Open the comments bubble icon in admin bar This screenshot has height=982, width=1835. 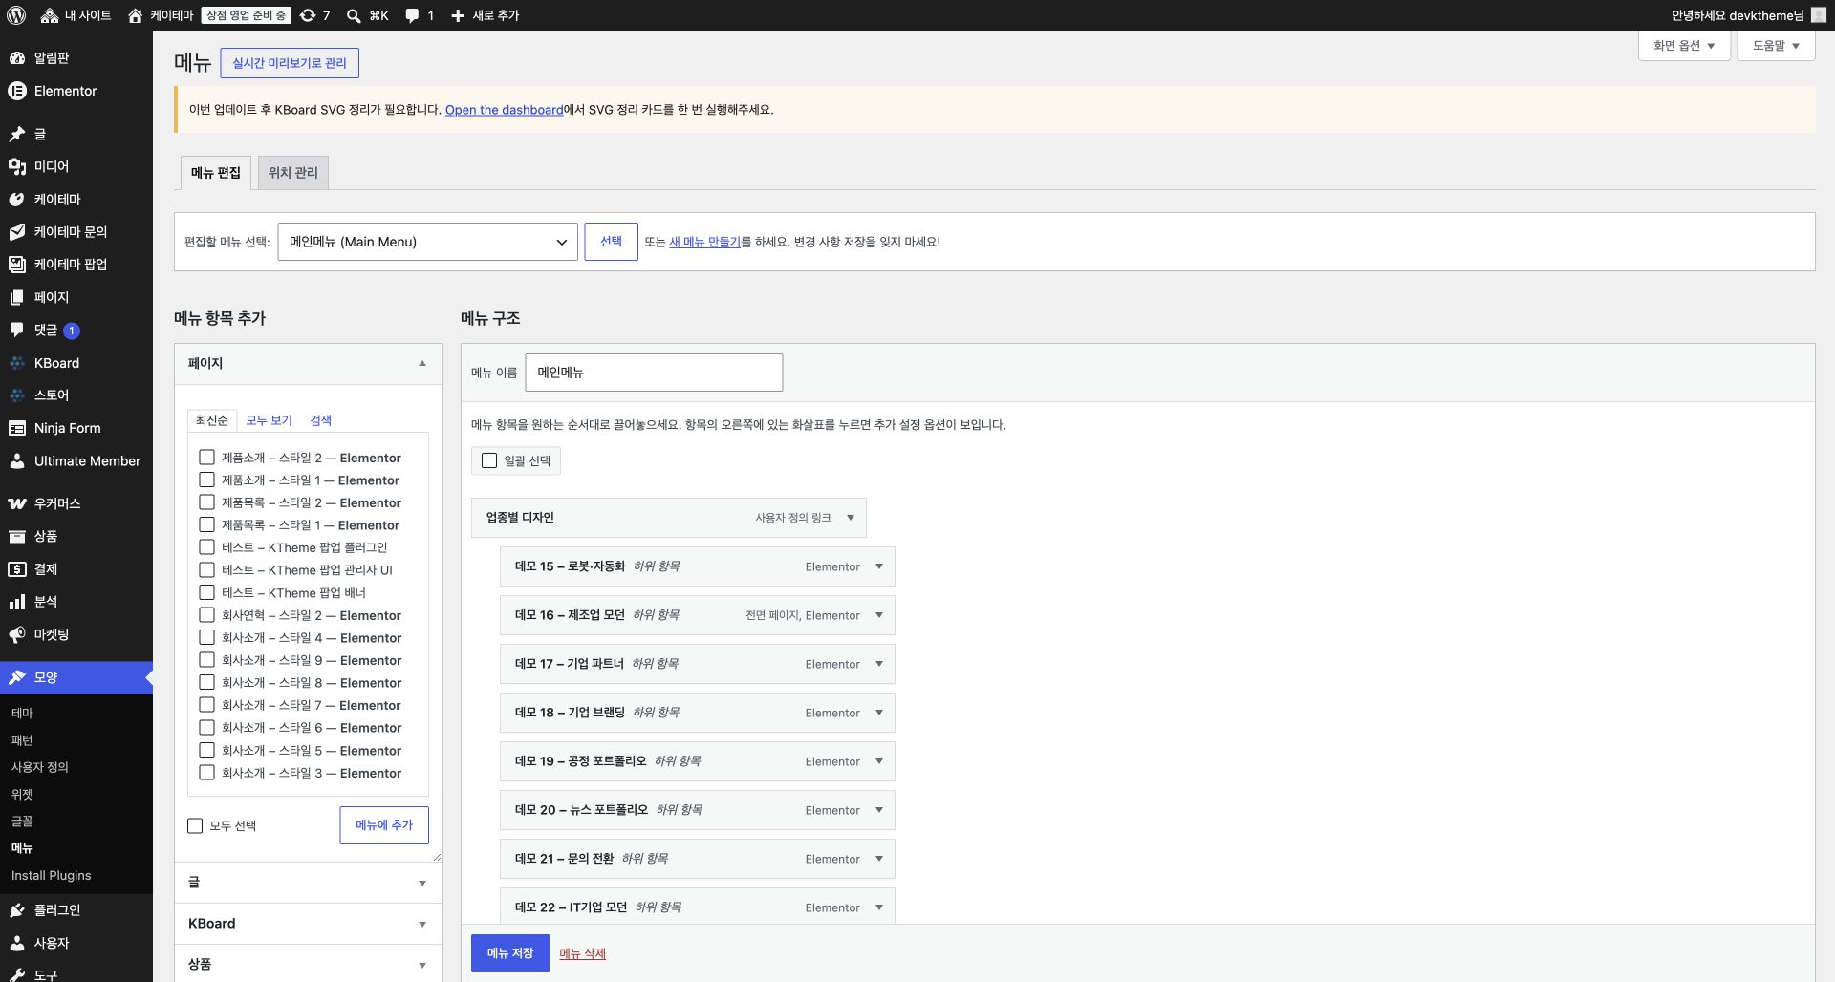click(x=412, y=15)
